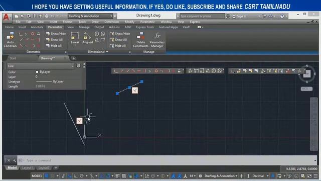Toggle transparency display in status bar
321x181 pixels.
(124, 176)
